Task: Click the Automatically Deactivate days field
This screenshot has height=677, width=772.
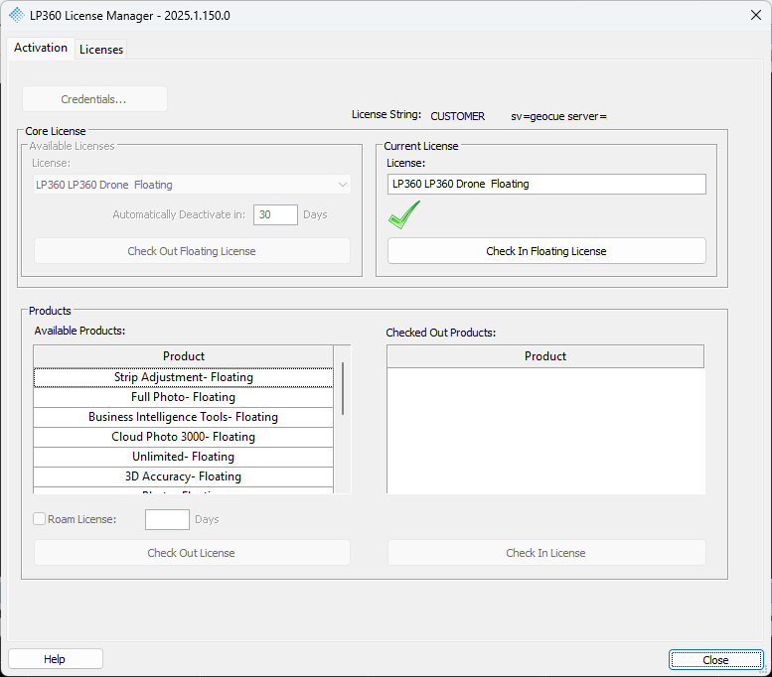Action: click(275, 215)
